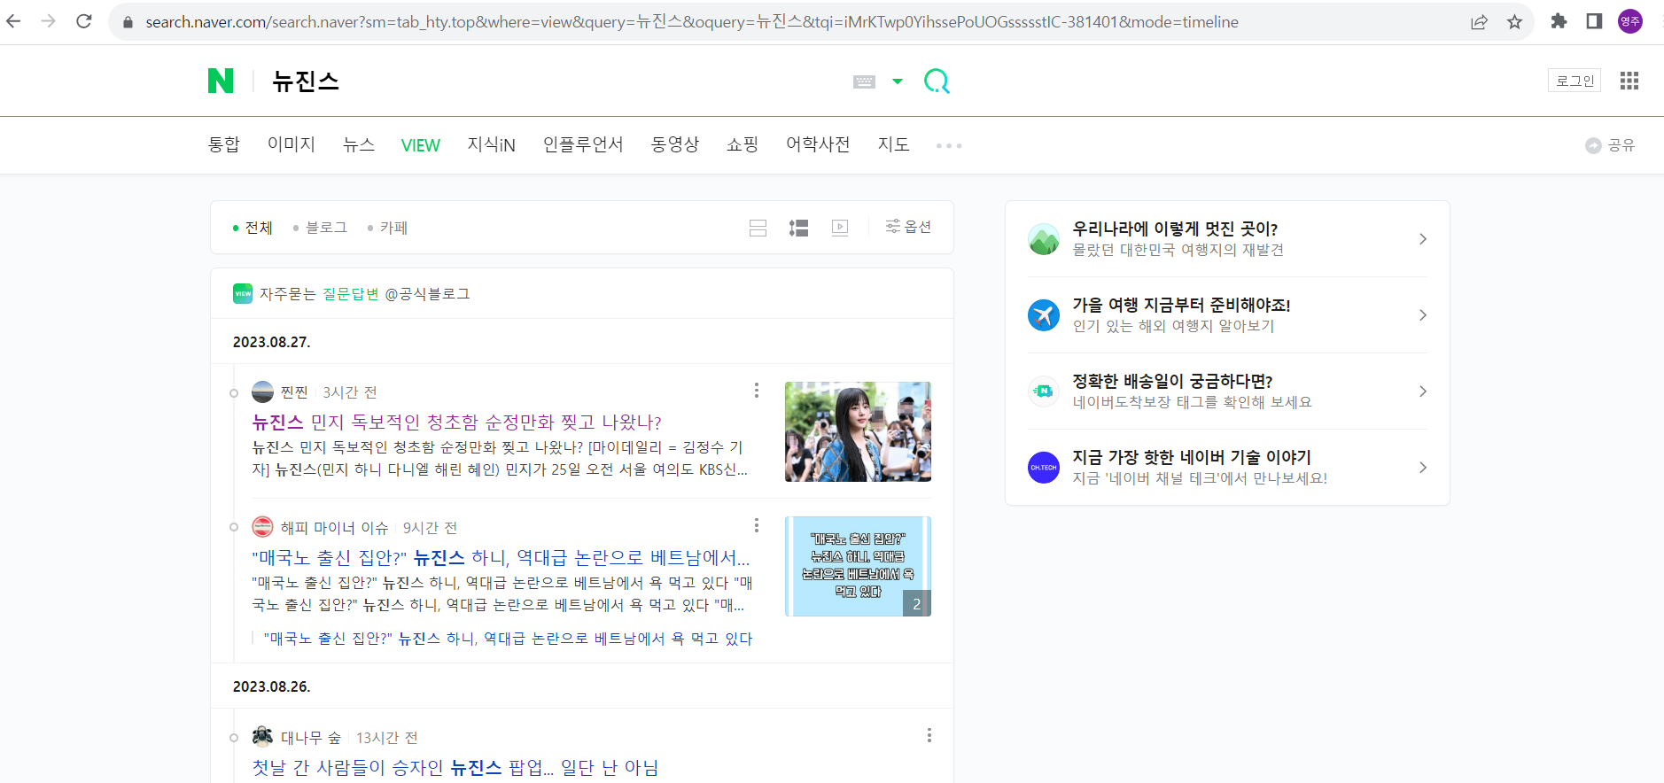This screenshot has width=1664, height=783.
Task: Open the 질문답변 link
Action: point(350,294)
